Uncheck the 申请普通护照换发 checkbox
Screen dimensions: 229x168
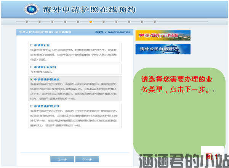point(32,79)
